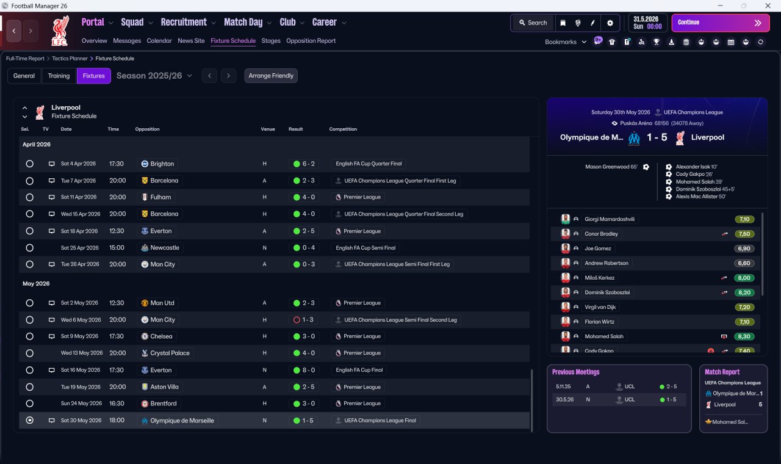Click the Liverpool club crest in header
The width and height of the screenshot is (781, 464).
coord(60,32)
